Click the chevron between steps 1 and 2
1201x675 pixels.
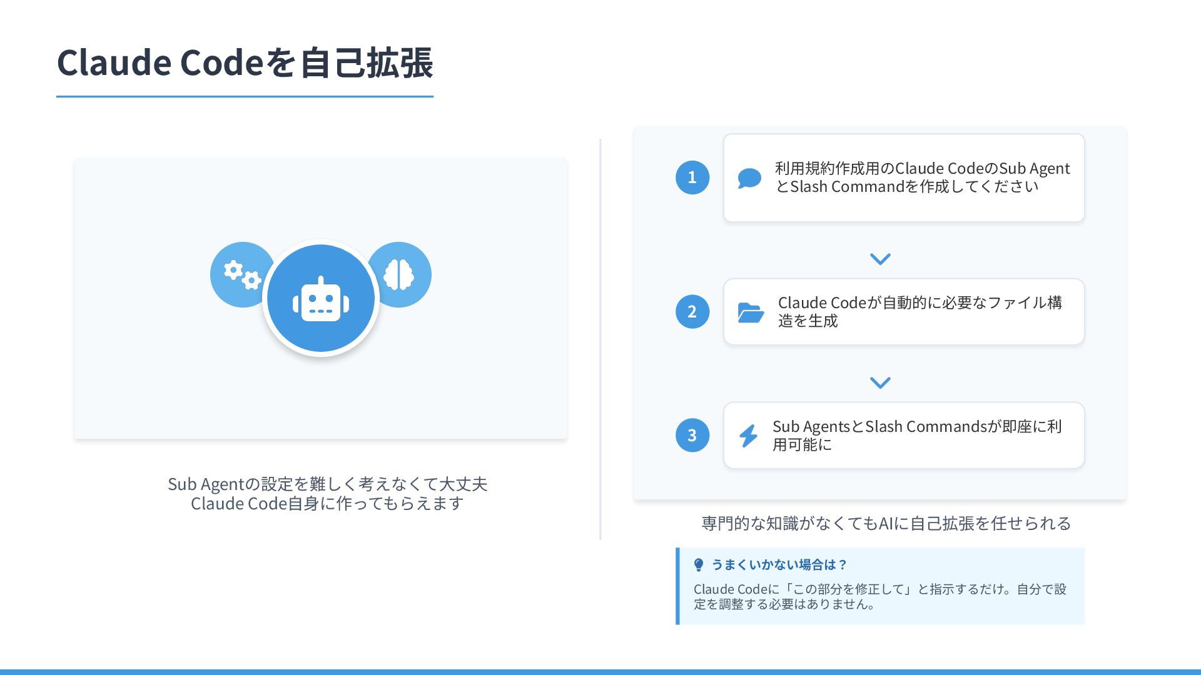(x=880, y=259)
